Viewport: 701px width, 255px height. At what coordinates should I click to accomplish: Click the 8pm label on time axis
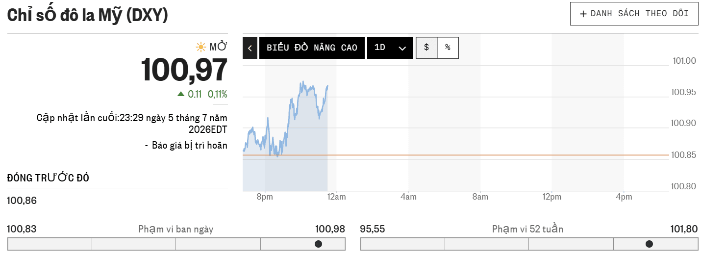(265, 197)
